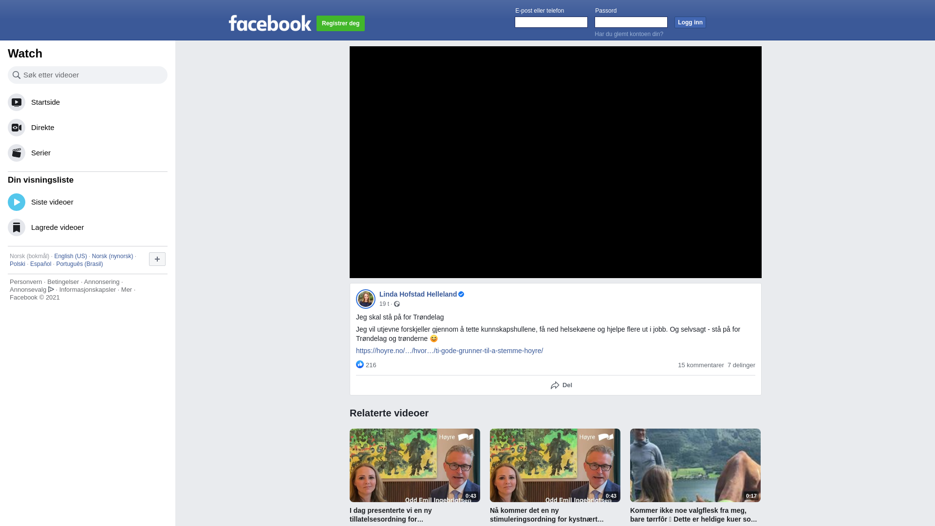The height and width of the screenshot is (526, 935).
Task: Click the Passord input field
Action: [x=631, y=22]
